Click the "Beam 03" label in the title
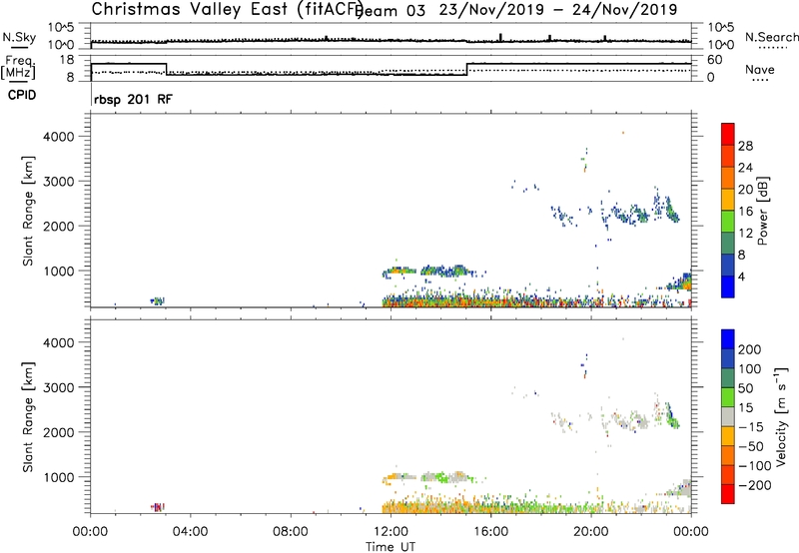Screen dimensions: 799x553 click(x=391, y=10)
